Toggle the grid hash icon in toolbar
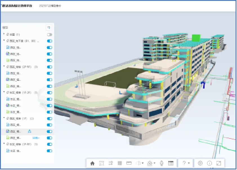Screen dimensions: 237x170 [120, 163]
